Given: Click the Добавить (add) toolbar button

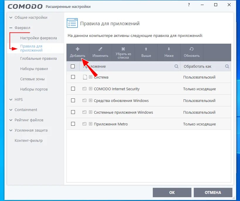Looking at the screenshot, I should [x=78, y=52].
